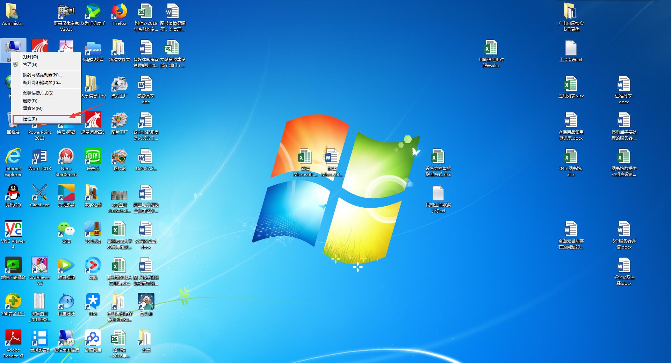Select the 远程列表.docx document
This screenshot has width=671, height=363.
[624, 90]
